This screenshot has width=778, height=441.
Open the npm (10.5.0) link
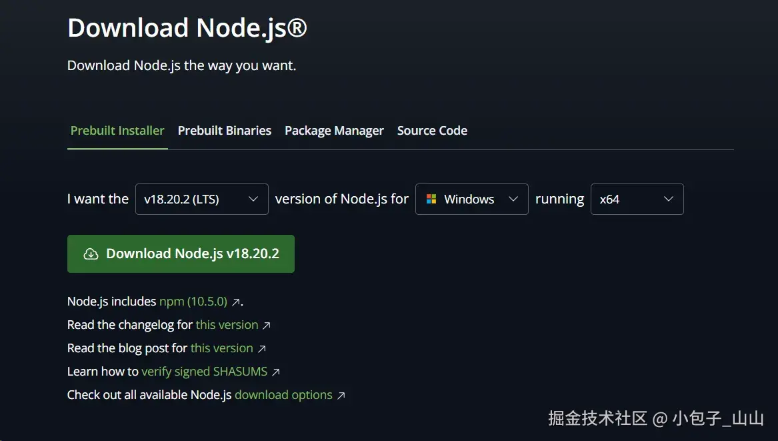(x=193, y=302)
